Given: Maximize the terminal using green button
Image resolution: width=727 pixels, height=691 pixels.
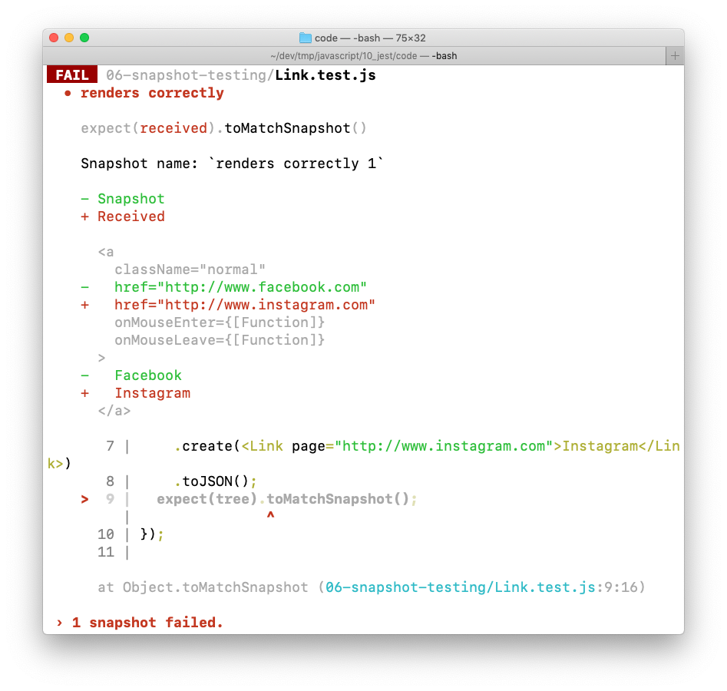Looking at the screenshot, I should point(84,38).
